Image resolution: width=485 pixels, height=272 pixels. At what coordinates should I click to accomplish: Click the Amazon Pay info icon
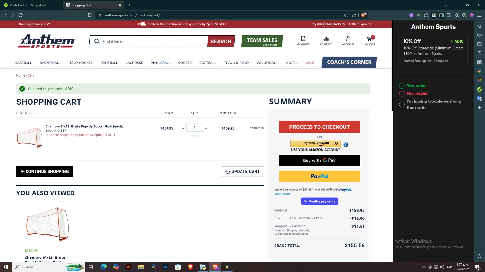(346, 144)
